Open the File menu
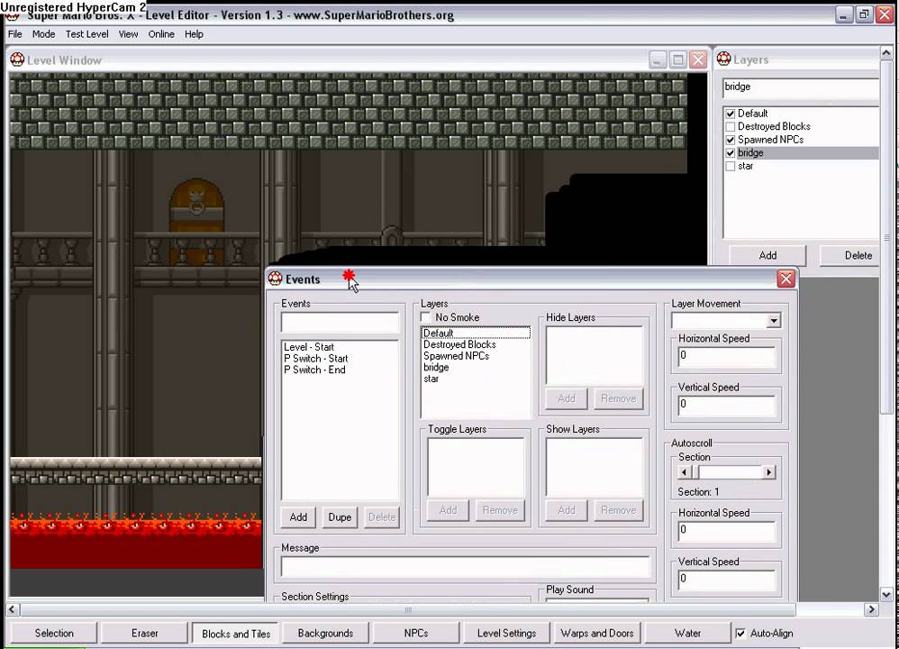This screenshot has height=649, width=899. click(15, 34)
